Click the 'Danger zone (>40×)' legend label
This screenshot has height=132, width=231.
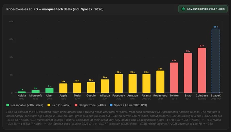[x=92, y=105]
